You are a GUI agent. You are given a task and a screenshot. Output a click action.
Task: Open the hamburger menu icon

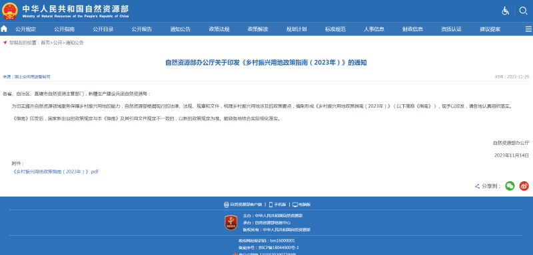(528, 29)
